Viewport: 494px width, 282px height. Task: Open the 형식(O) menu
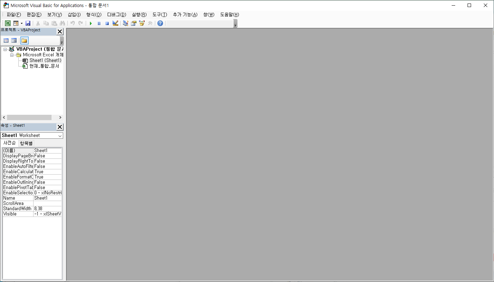coord(94,14)
